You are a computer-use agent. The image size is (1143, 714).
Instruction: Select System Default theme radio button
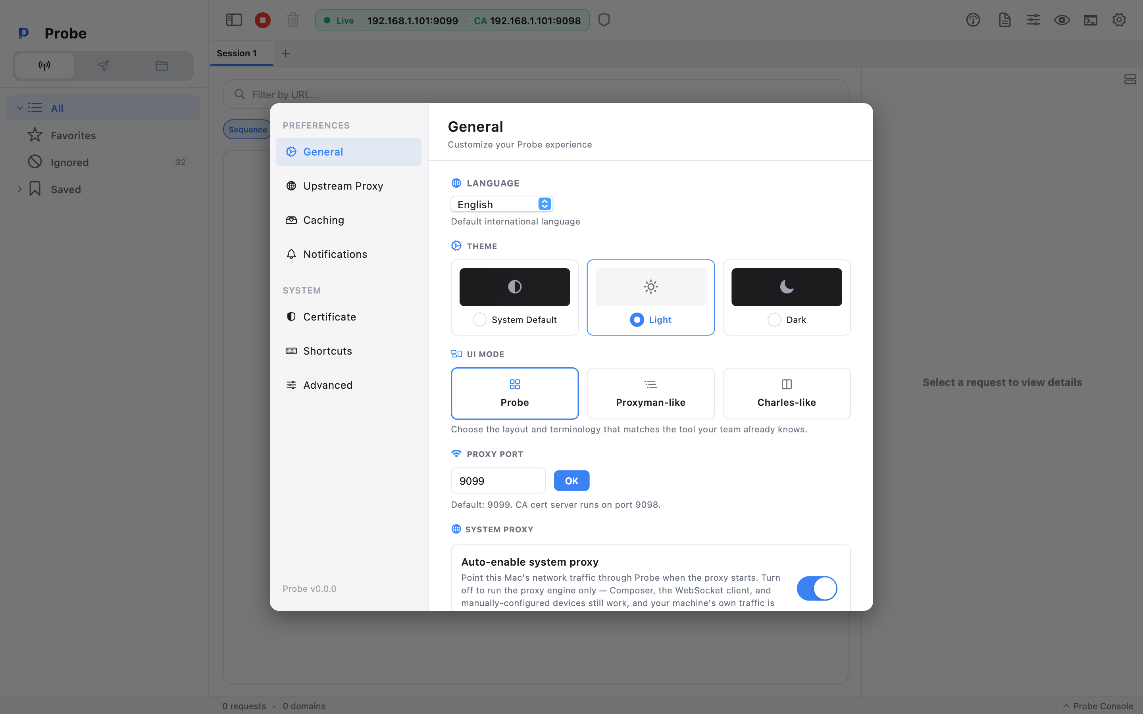[x=479, y=320]
